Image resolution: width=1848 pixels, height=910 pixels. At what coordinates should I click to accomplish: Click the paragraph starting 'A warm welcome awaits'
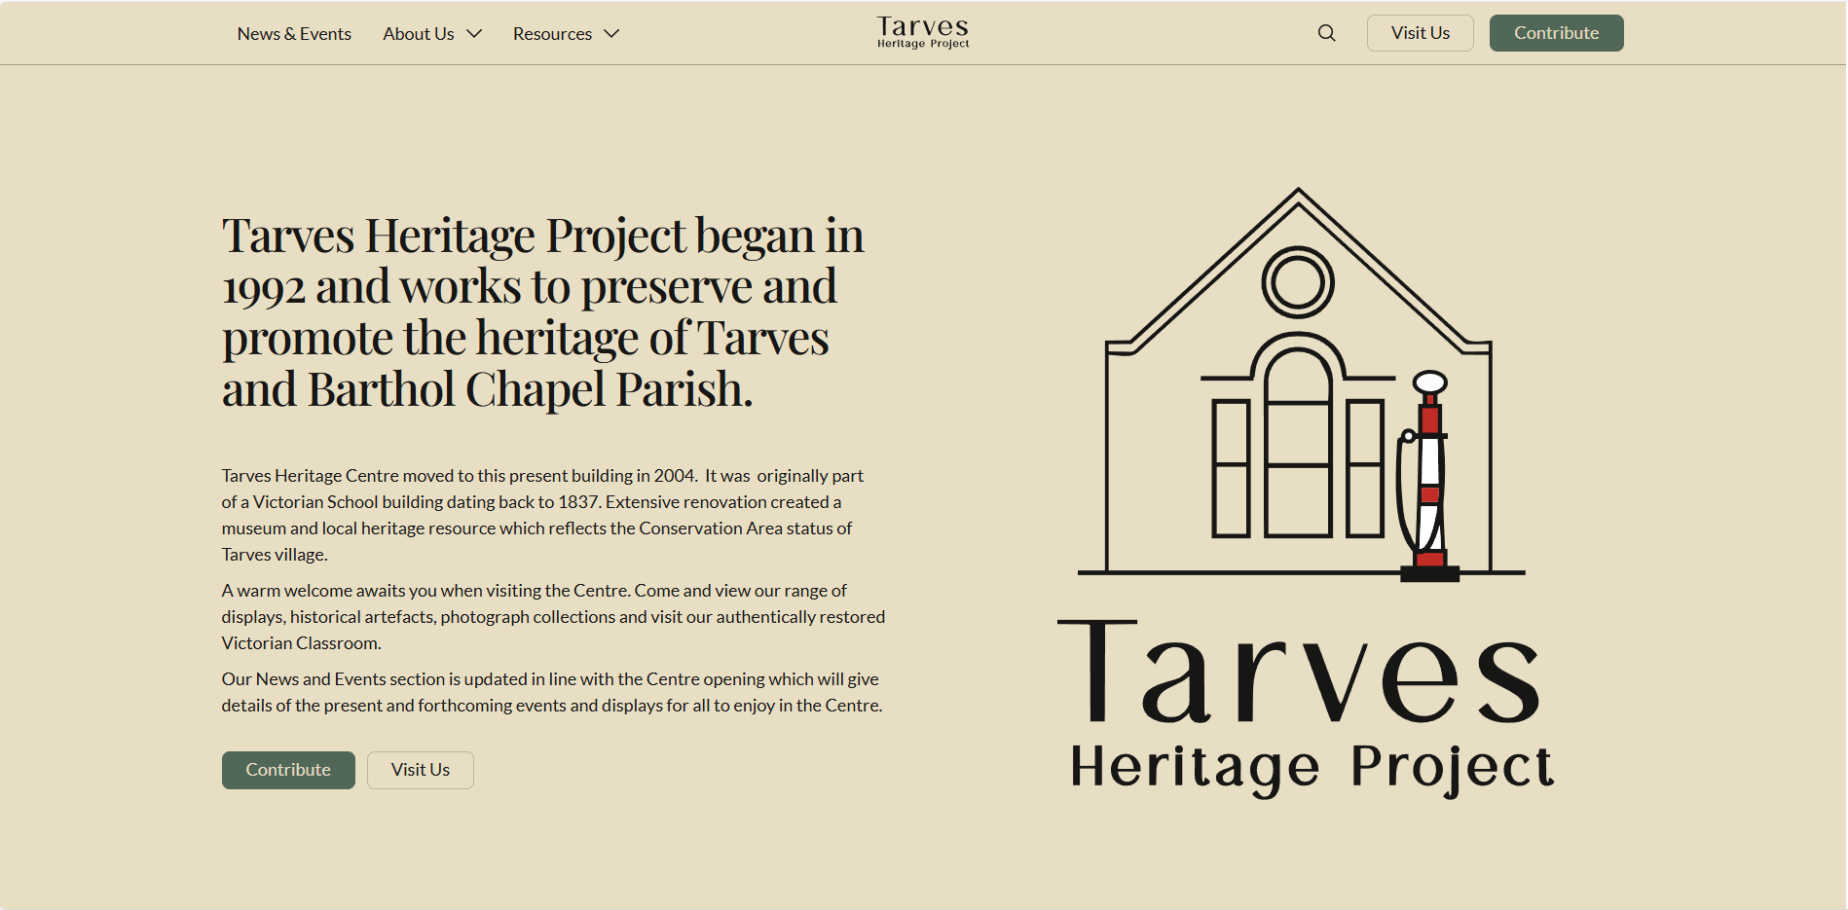click(553, 616)
